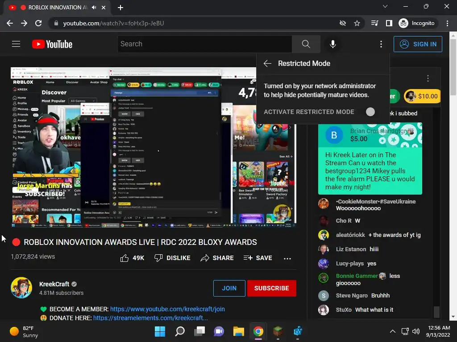The height and width of the screenshot is (342, 457).
Task: Click the KreekCraft channel avatar
Action: [x=21, y=288]
